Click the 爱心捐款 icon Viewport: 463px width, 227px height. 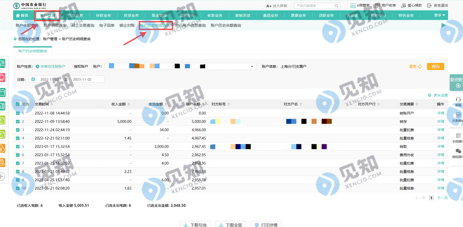point(403,6)
